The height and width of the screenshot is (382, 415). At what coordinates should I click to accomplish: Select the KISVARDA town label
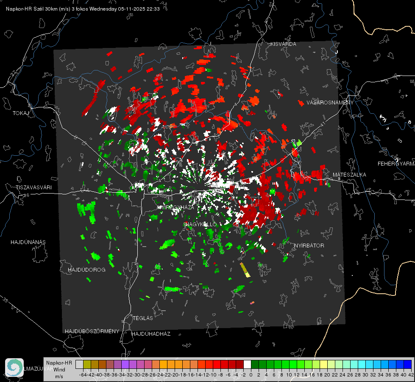pos(283,44)
